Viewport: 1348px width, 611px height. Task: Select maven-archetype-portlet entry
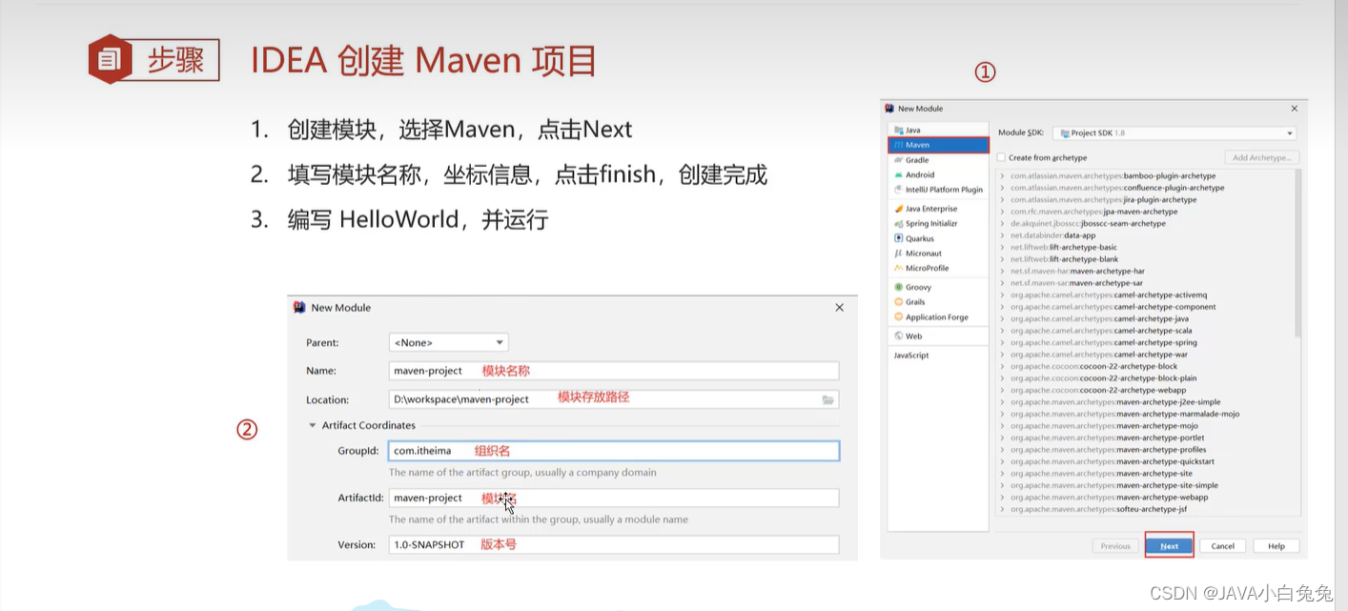(x=1108, y=438)
